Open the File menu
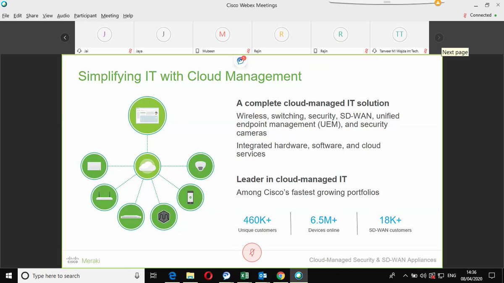 [5, 16]
